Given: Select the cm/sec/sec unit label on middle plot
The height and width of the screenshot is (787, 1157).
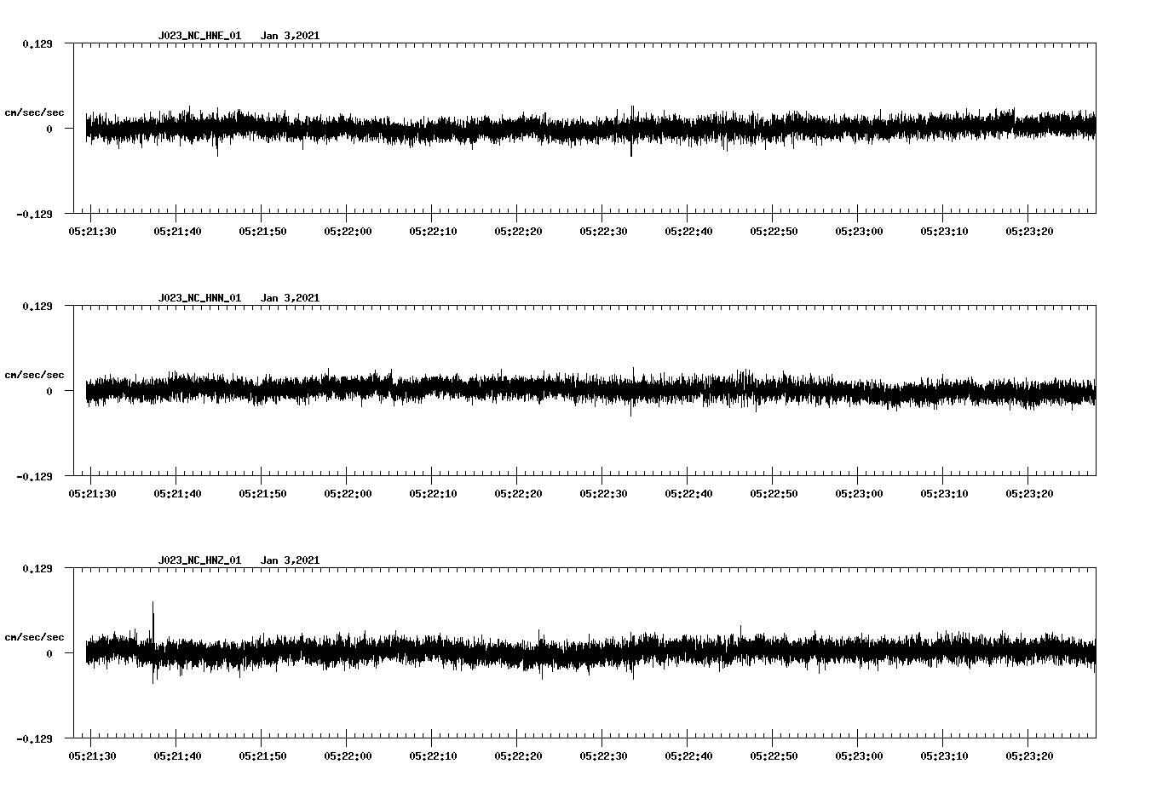Looking at the screenshot, I should click(x=36, y=374).
